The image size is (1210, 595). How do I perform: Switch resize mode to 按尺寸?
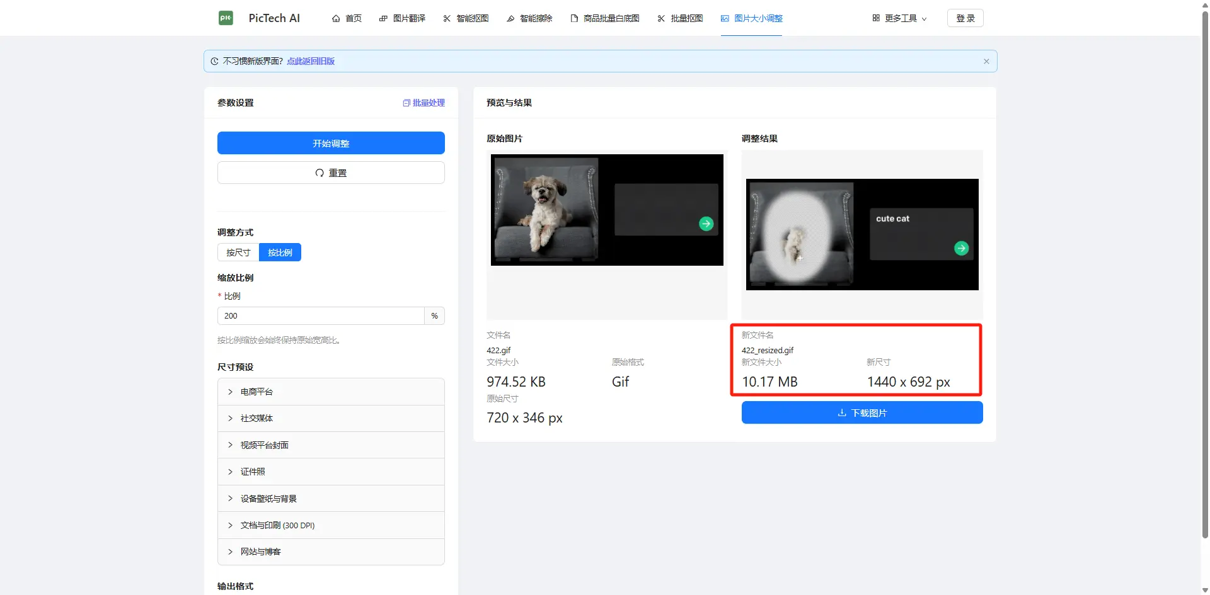238,252
